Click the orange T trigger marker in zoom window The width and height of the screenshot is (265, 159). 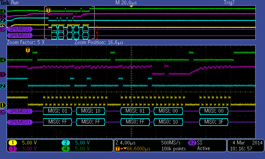click(28, 50)
